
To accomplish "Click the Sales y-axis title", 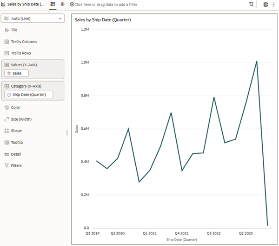I will (77, 129).
